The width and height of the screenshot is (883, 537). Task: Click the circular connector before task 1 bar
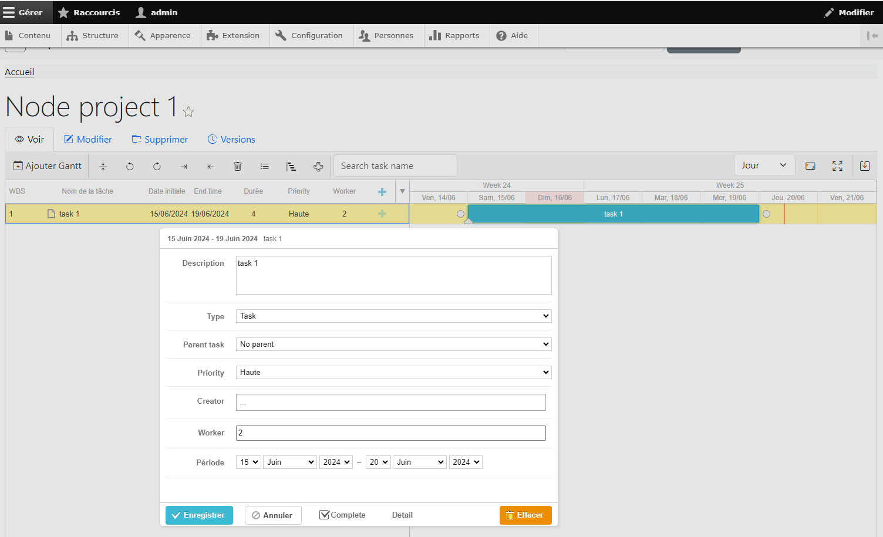[x=460, y=214]
